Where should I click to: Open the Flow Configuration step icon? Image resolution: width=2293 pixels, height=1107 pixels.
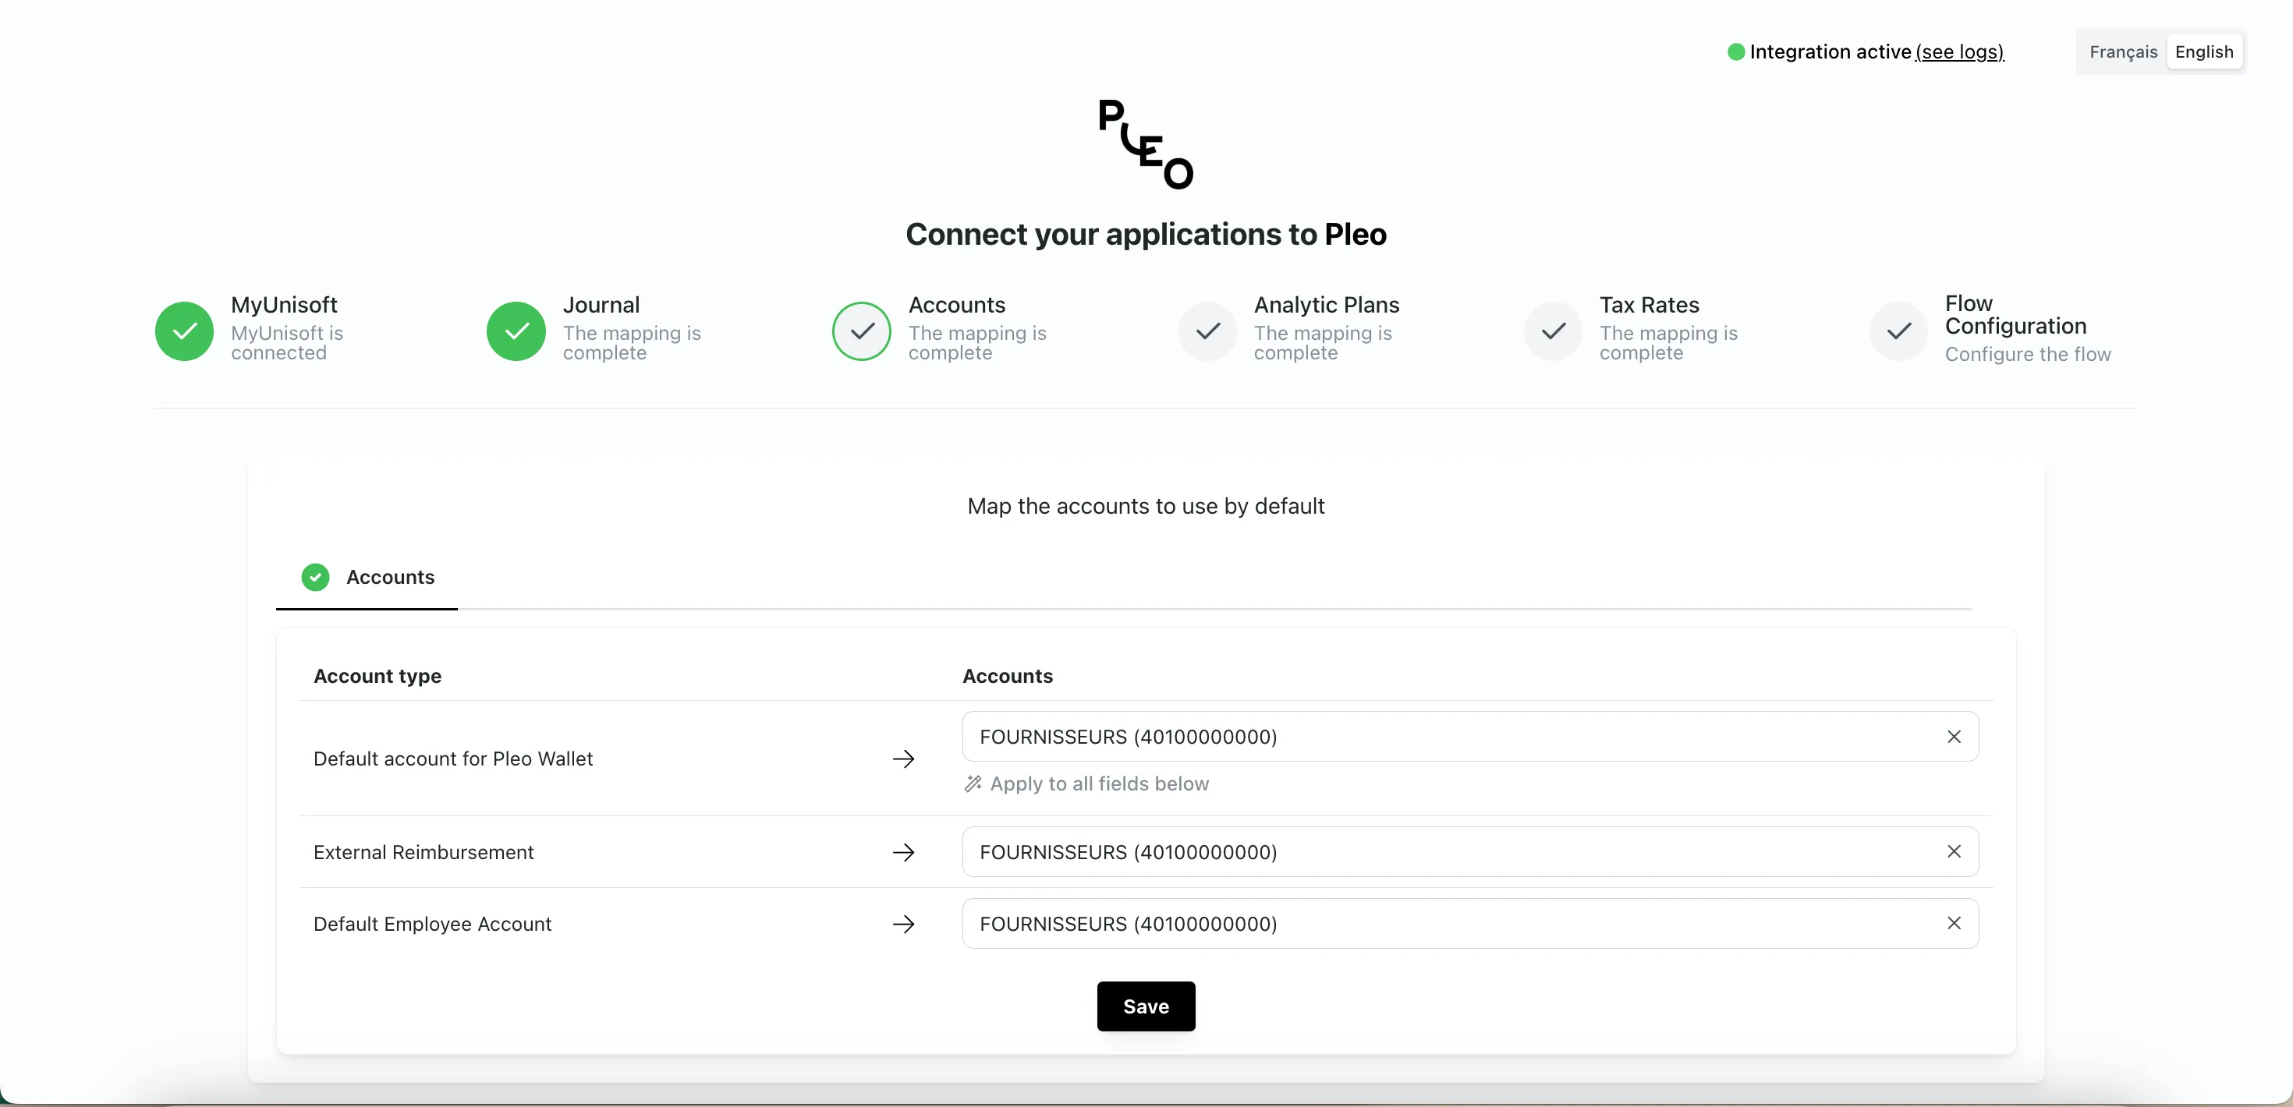click(1898, 331)
